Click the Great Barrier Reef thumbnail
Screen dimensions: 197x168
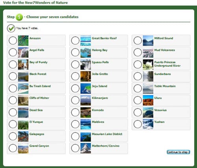point(85,41)
